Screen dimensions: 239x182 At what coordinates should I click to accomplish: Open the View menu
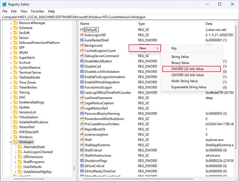click(23, 11)
